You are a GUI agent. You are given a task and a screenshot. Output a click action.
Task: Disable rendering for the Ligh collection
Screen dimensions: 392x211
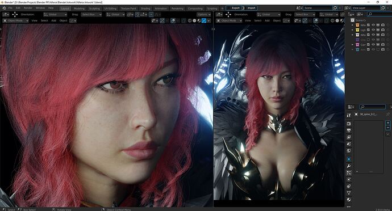pyautogui.click(x=383, y=30)
